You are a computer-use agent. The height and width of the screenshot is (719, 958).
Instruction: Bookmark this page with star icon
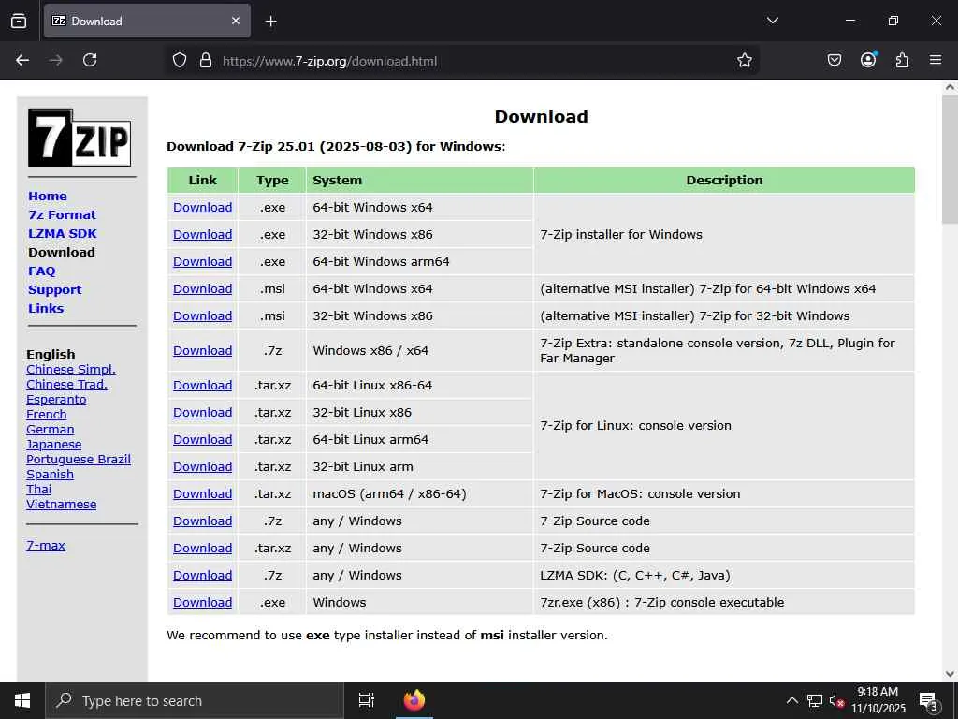(x=744, y=61)
